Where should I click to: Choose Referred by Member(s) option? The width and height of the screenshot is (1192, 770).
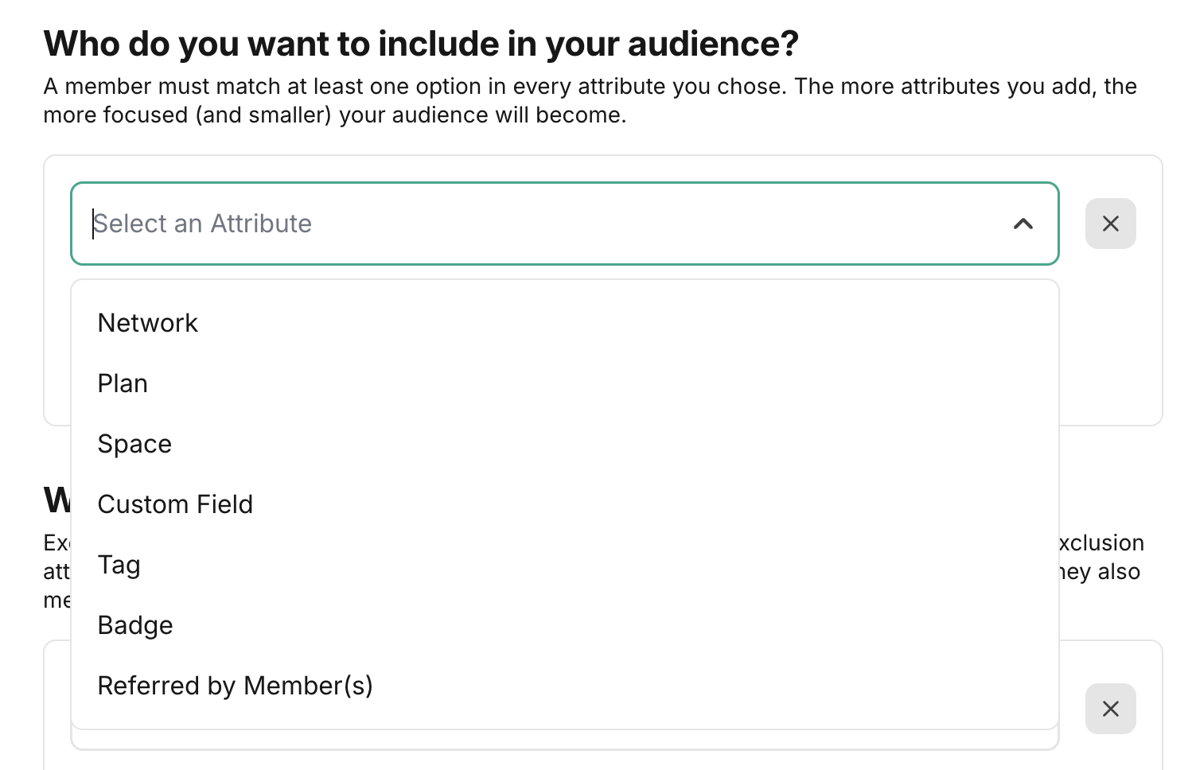point(235,686)
